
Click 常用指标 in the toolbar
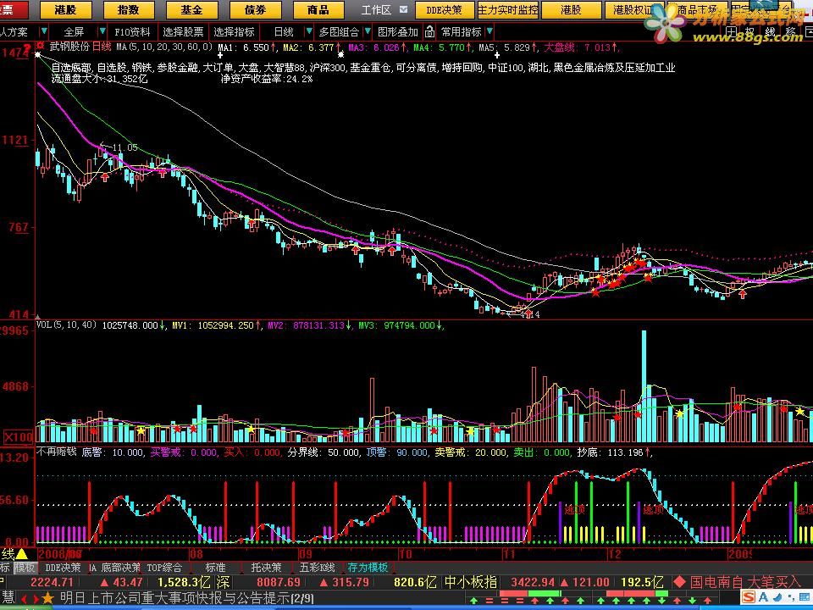coord(461,31)
